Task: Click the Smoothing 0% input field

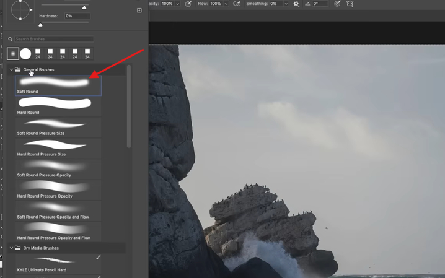Action: 276,4
